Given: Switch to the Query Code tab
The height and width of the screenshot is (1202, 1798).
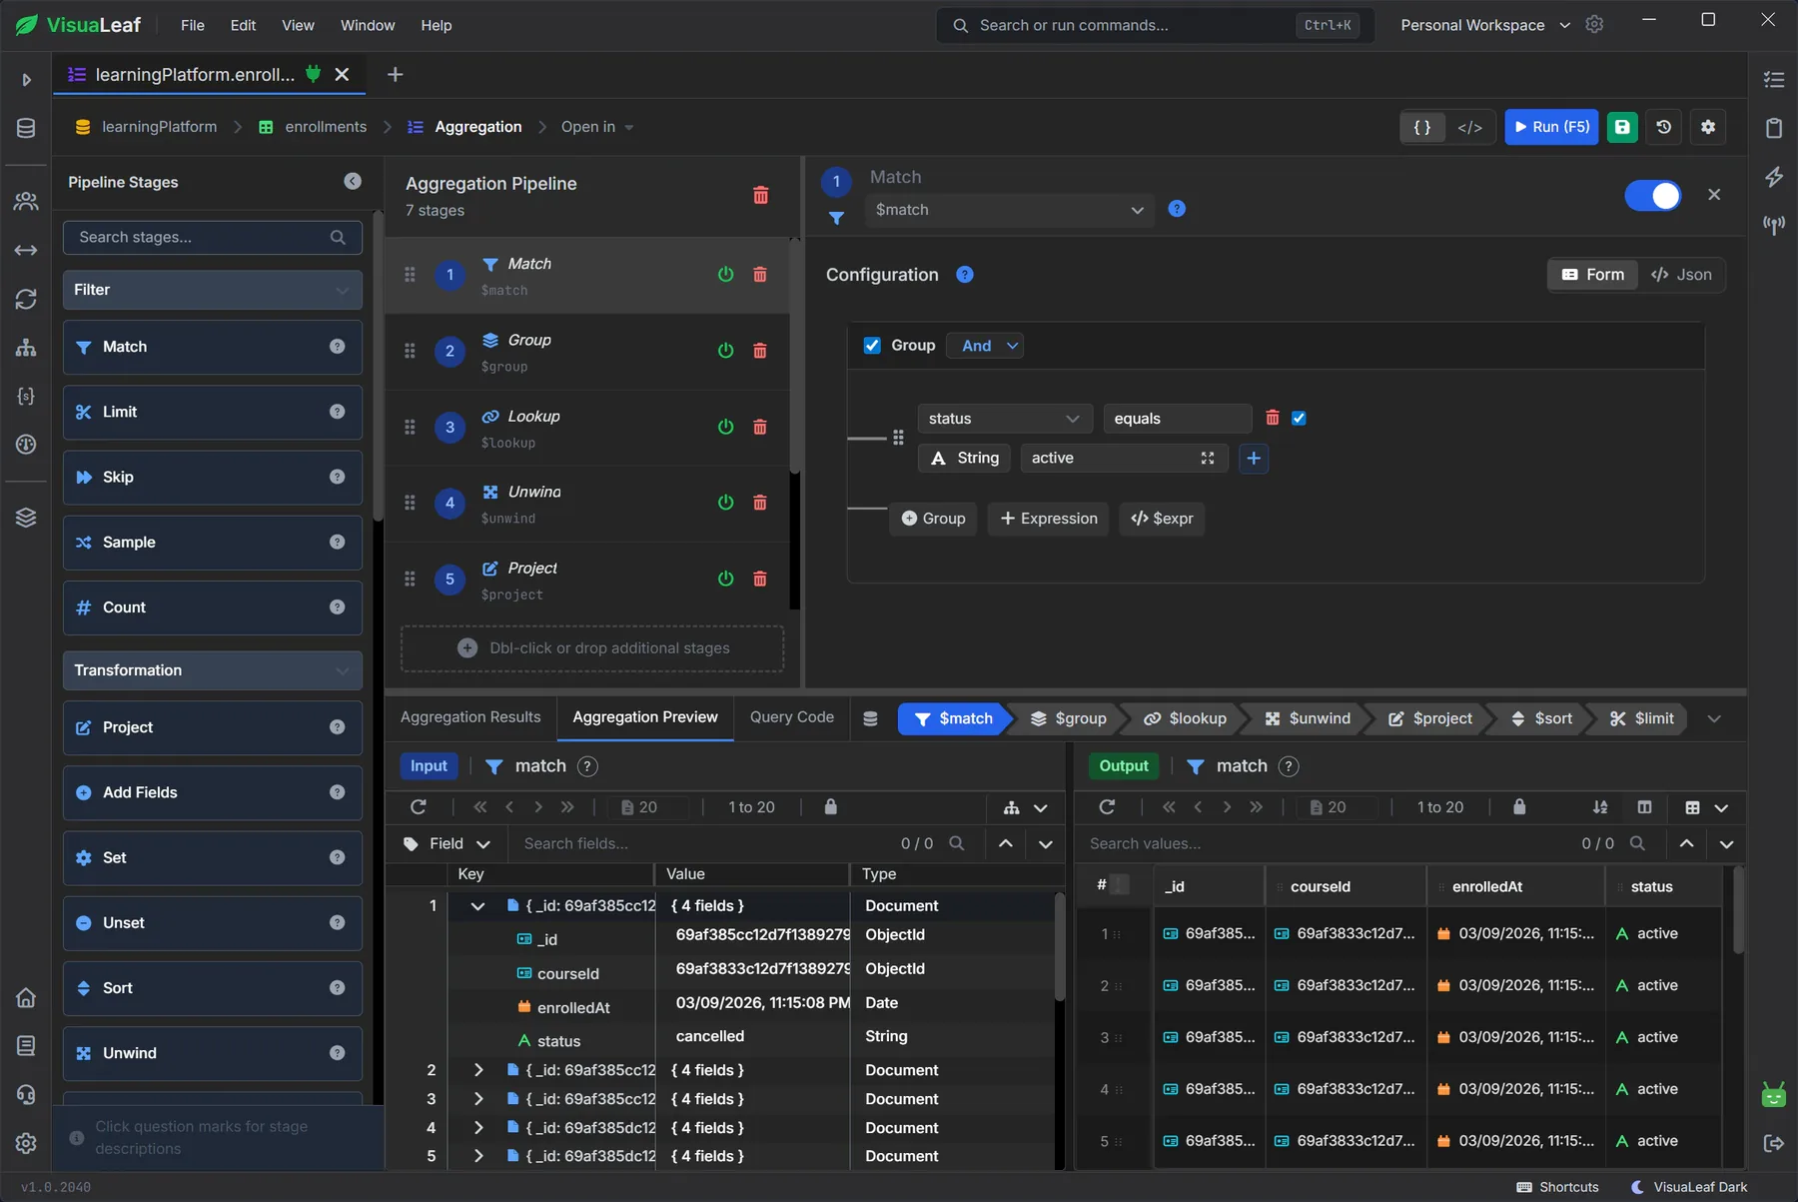Looking at the screenshot, I should [x=792, y=717].
